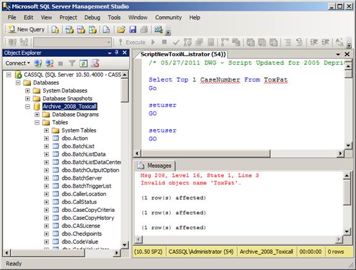This screenshot has width=356, height=270.
Task: Click the Print icon in toolbar
Action: coord(144,30)
